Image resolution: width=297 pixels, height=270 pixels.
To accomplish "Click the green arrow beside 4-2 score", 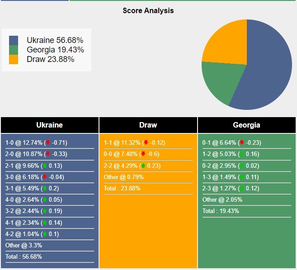I will [45, 234].
